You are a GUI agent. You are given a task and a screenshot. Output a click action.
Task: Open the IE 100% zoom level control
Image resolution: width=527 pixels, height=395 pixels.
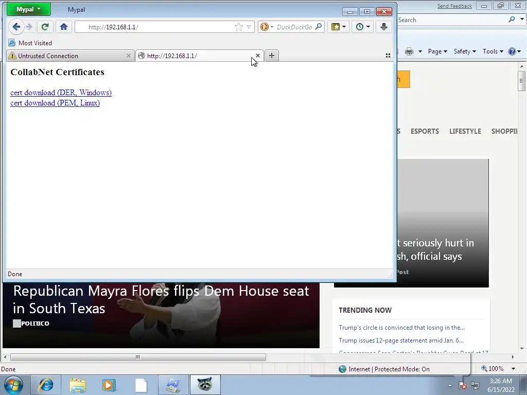493,369
